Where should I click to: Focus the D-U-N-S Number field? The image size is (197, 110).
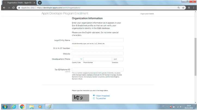tap(98, 48)
